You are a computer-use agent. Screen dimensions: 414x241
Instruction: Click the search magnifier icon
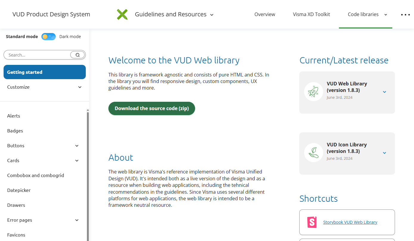tap(77, 55)
